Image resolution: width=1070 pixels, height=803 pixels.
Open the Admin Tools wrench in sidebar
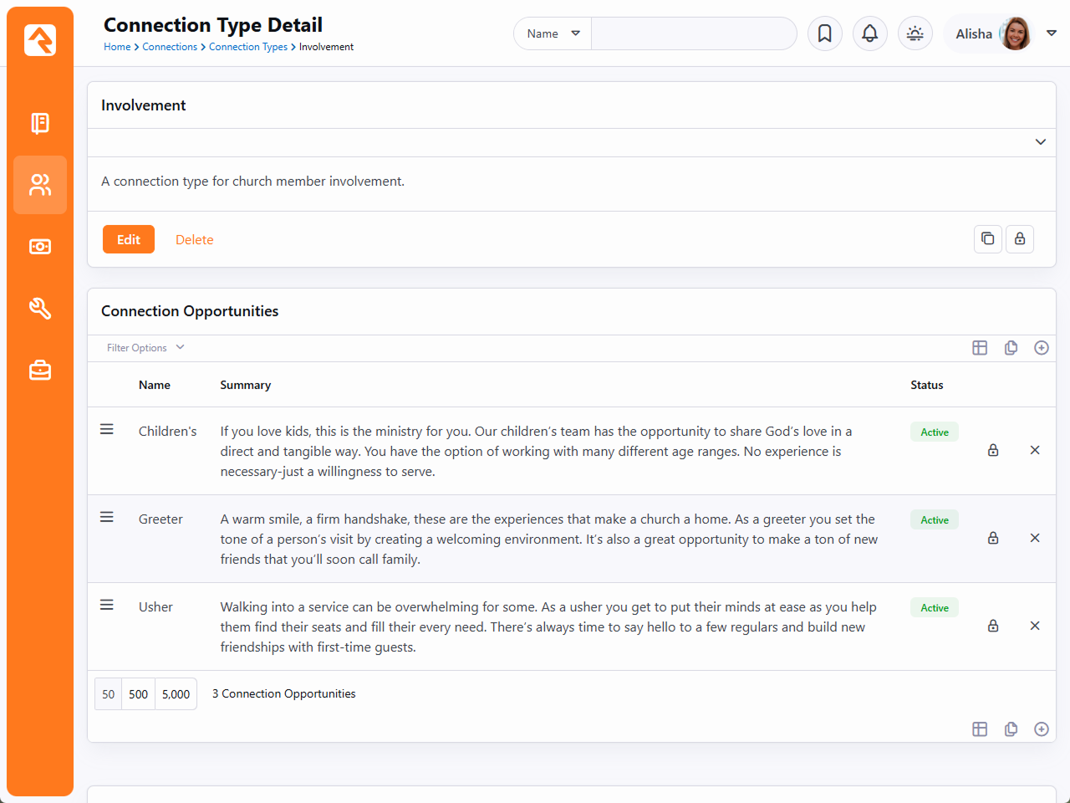[x=40, y=309]
